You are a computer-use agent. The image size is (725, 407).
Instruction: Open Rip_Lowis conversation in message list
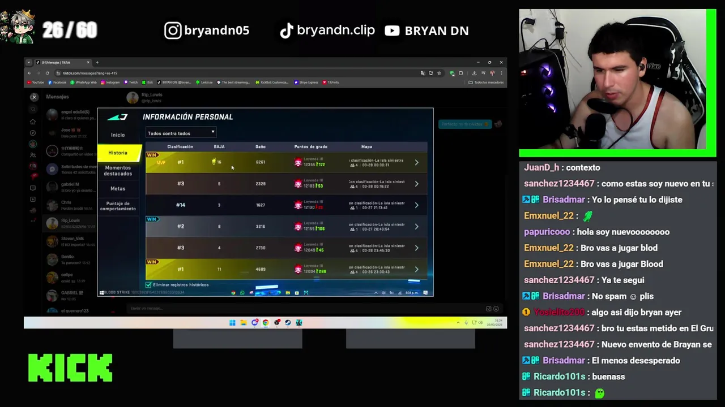click(71, 223)
